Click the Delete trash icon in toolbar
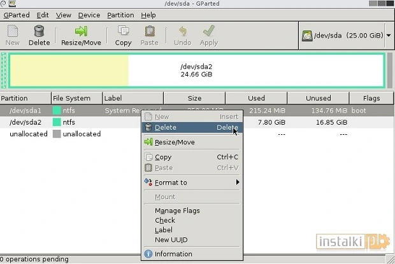This screenshot has width=395, height=264. 39,31
